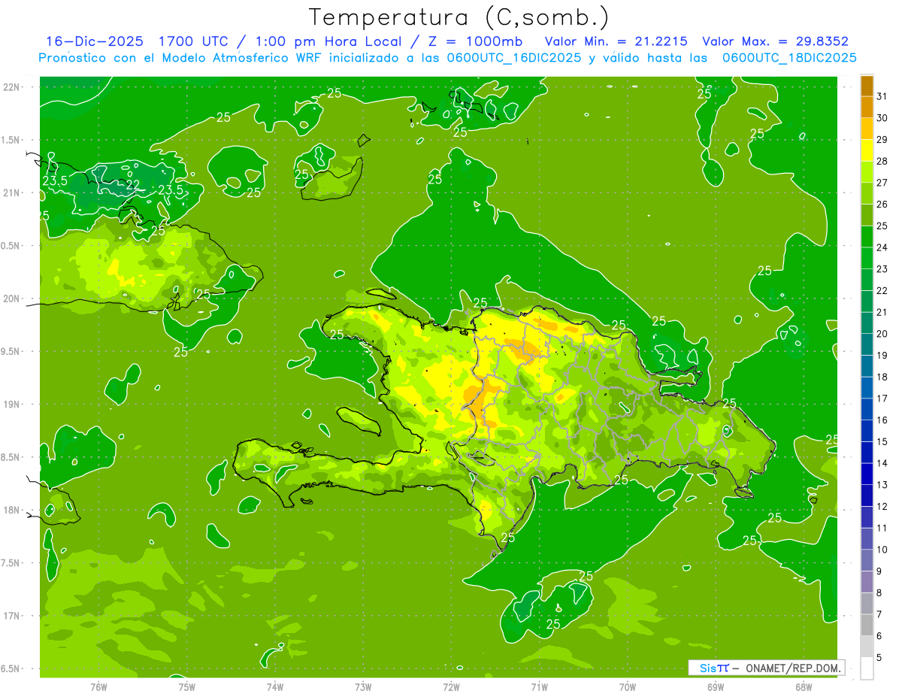The width and height of the screenshot is (902, 697).
Task: Click the legend color band between 9 and 10
Action: [867, 561]
